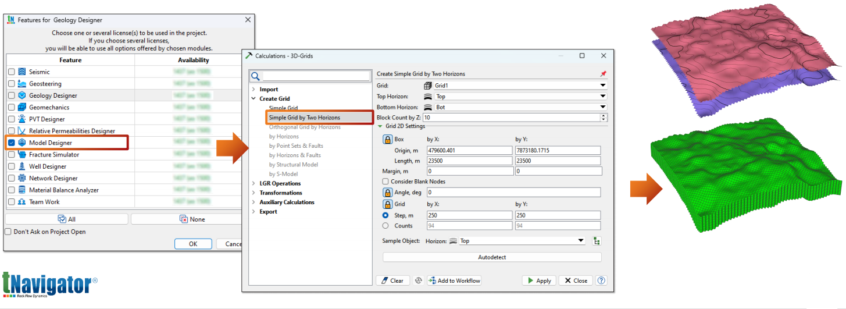Select by Structural Model entry

coord(293,164)
